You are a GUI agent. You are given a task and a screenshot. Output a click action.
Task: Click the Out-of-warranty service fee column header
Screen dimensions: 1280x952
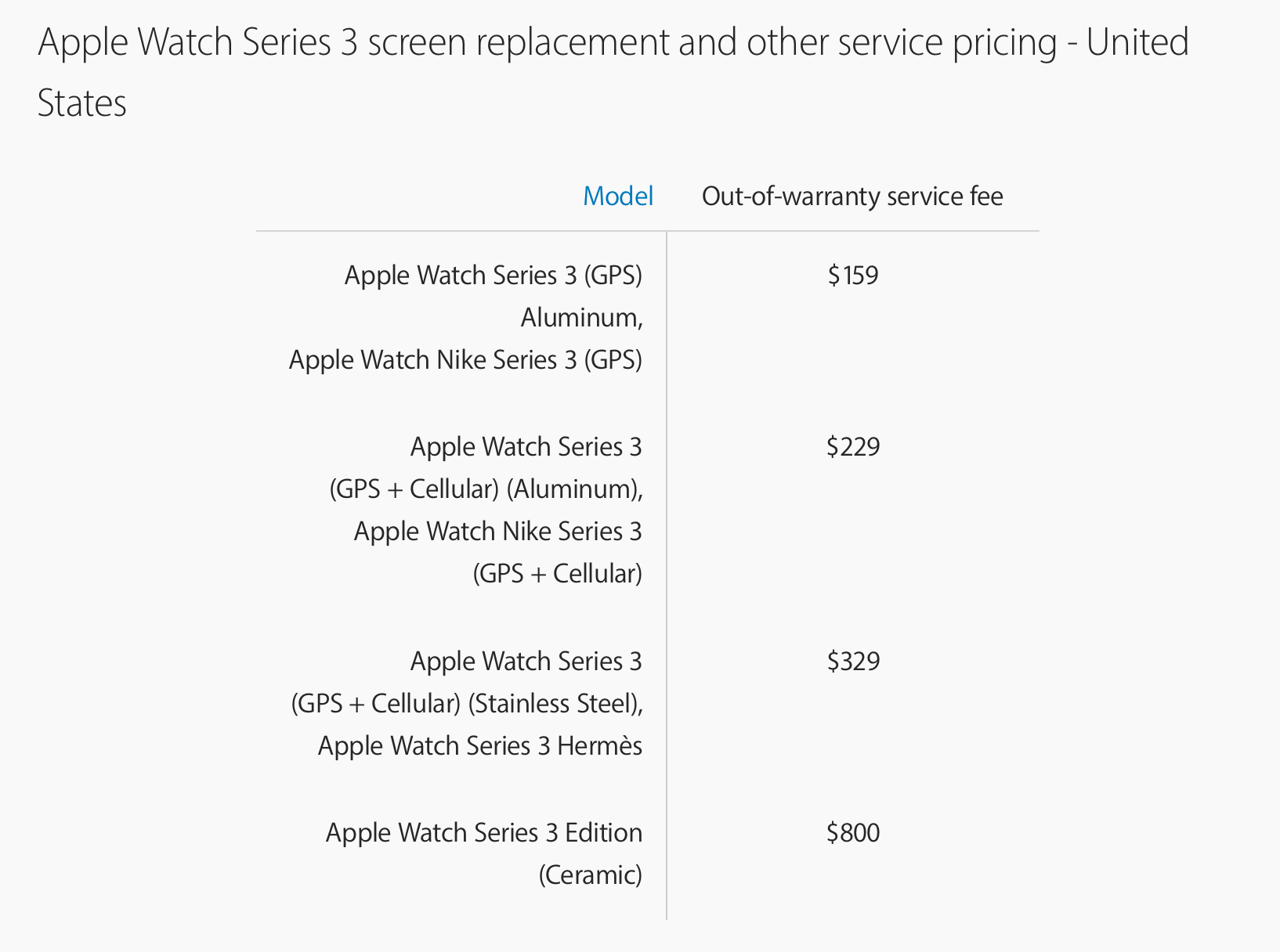(852, 196)
